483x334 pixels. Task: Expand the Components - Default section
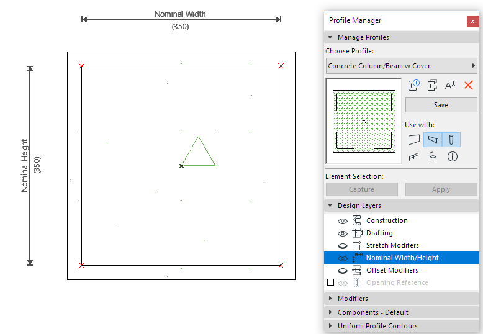tap(330, 312)
